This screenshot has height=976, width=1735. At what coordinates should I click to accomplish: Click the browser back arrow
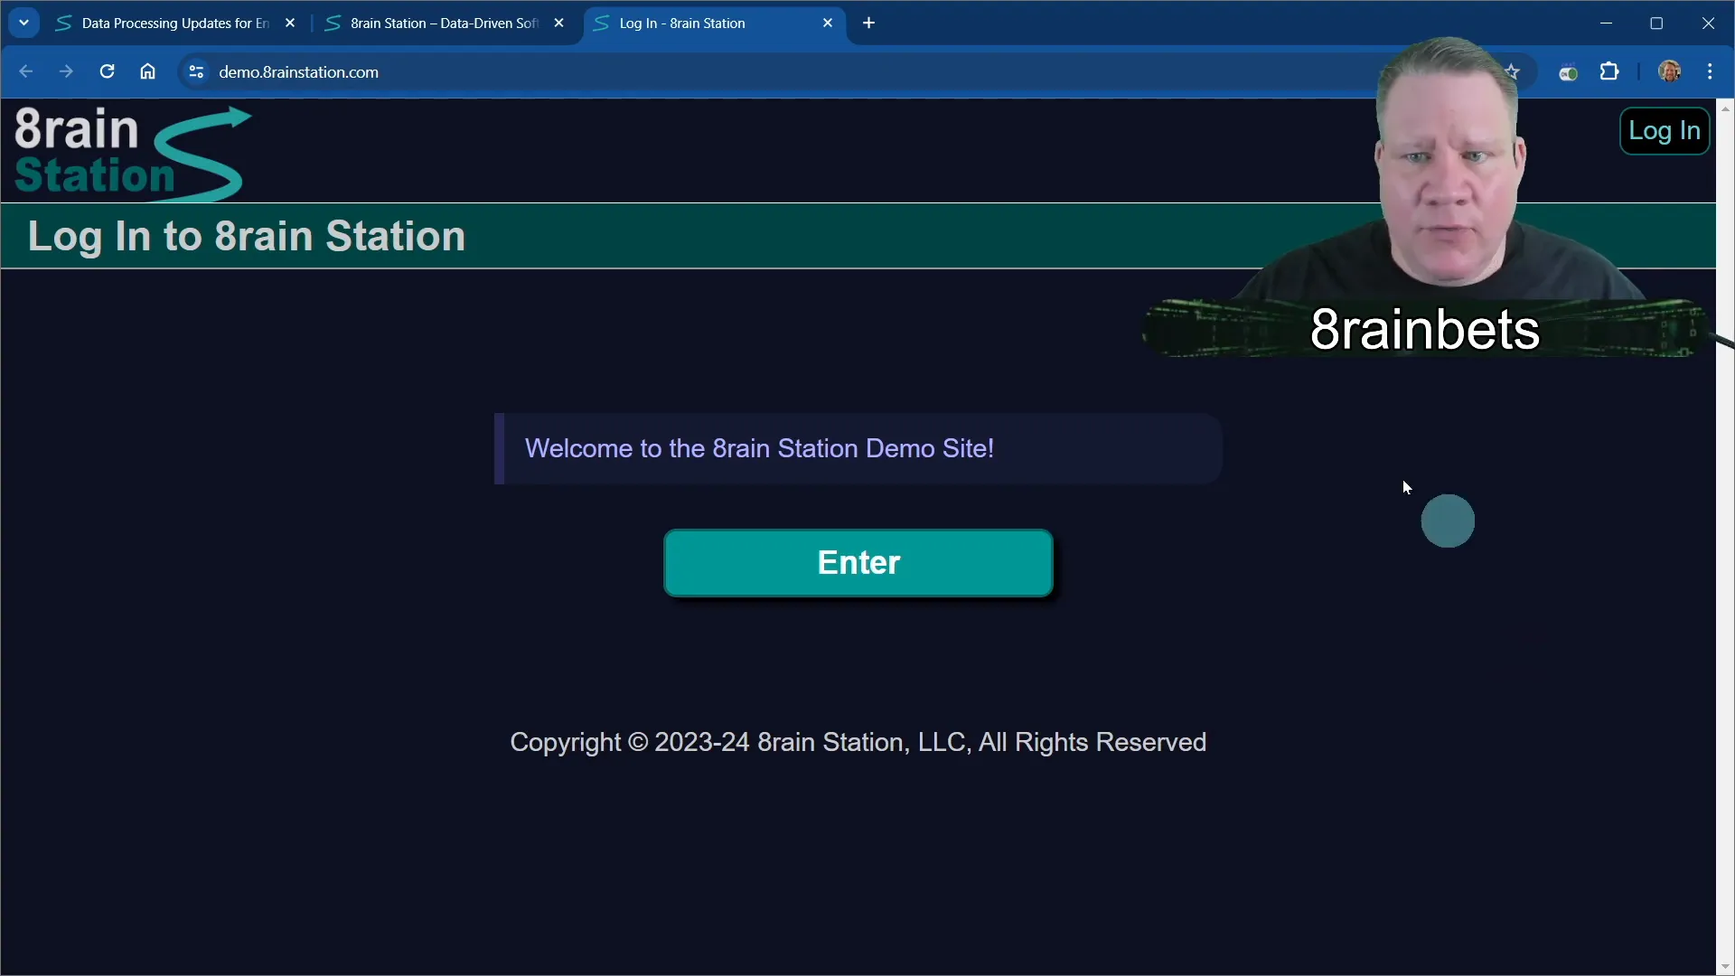coord(25,72)
